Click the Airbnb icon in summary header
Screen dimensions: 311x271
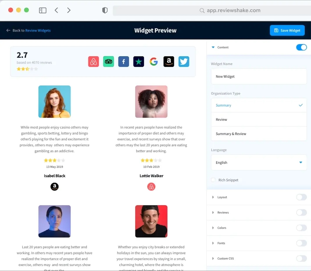click(x=94, y=62)
